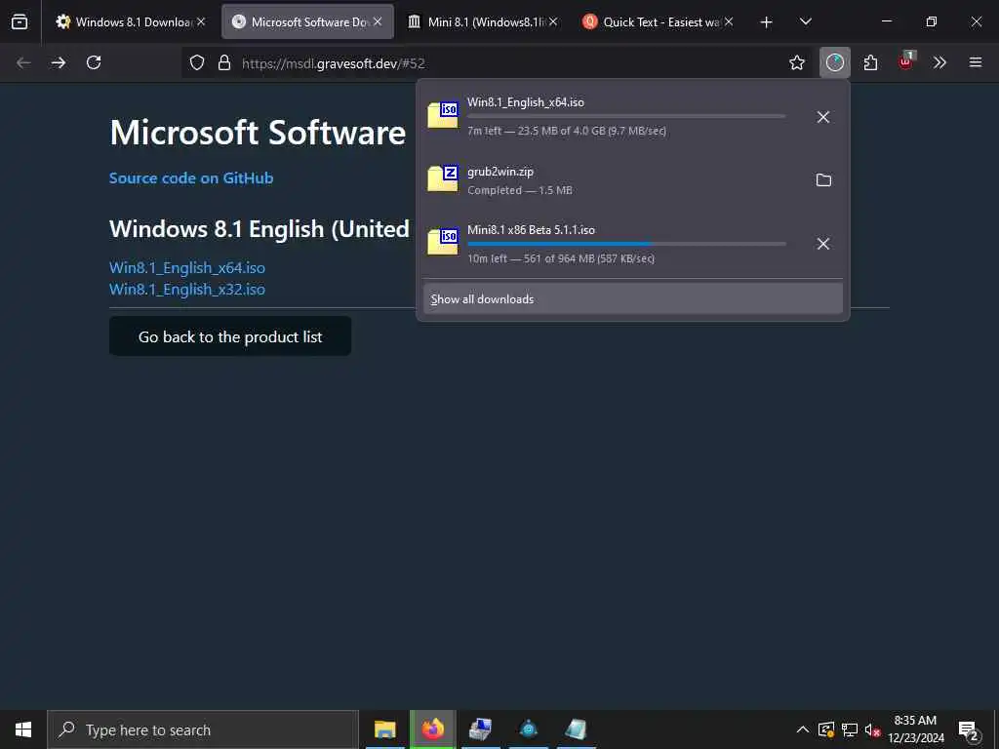
Task: Click grub2win.zip file icon in downloads
Action: coord(443,178)
